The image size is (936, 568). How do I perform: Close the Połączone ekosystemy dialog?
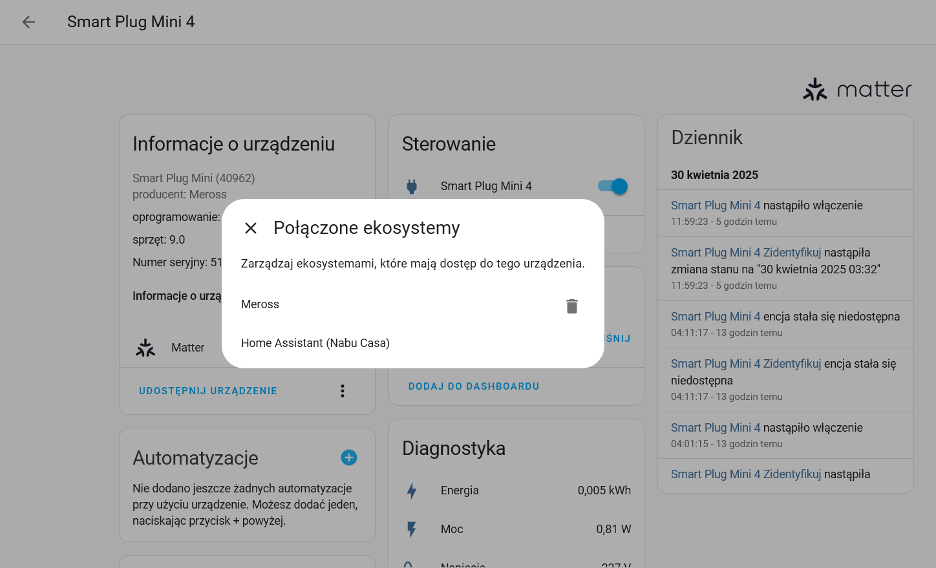[x=251, y=228]
